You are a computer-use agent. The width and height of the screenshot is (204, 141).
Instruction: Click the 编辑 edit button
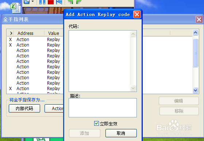(179, 101)
